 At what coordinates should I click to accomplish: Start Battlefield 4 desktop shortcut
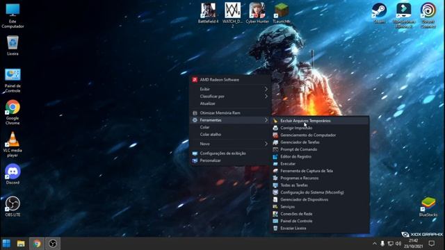point(209,13)
